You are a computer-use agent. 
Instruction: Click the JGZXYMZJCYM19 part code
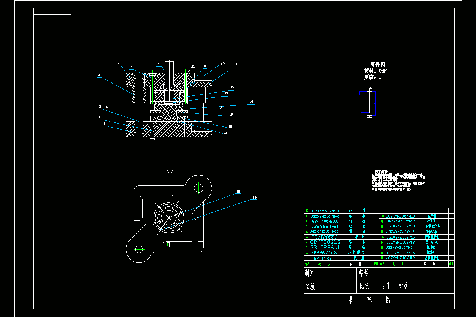click(400, 258)
